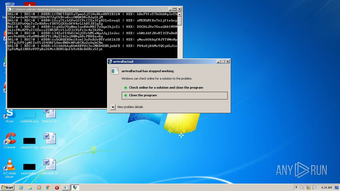The height and width of the screenshot is (191, 340).
Task: Open Windows Media Player from taskbar
Action: [x=39, y=188]
